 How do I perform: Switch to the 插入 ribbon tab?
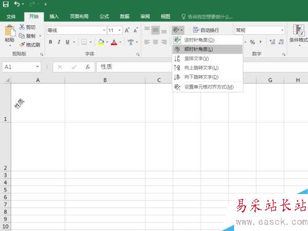click(x=54, y=17)
